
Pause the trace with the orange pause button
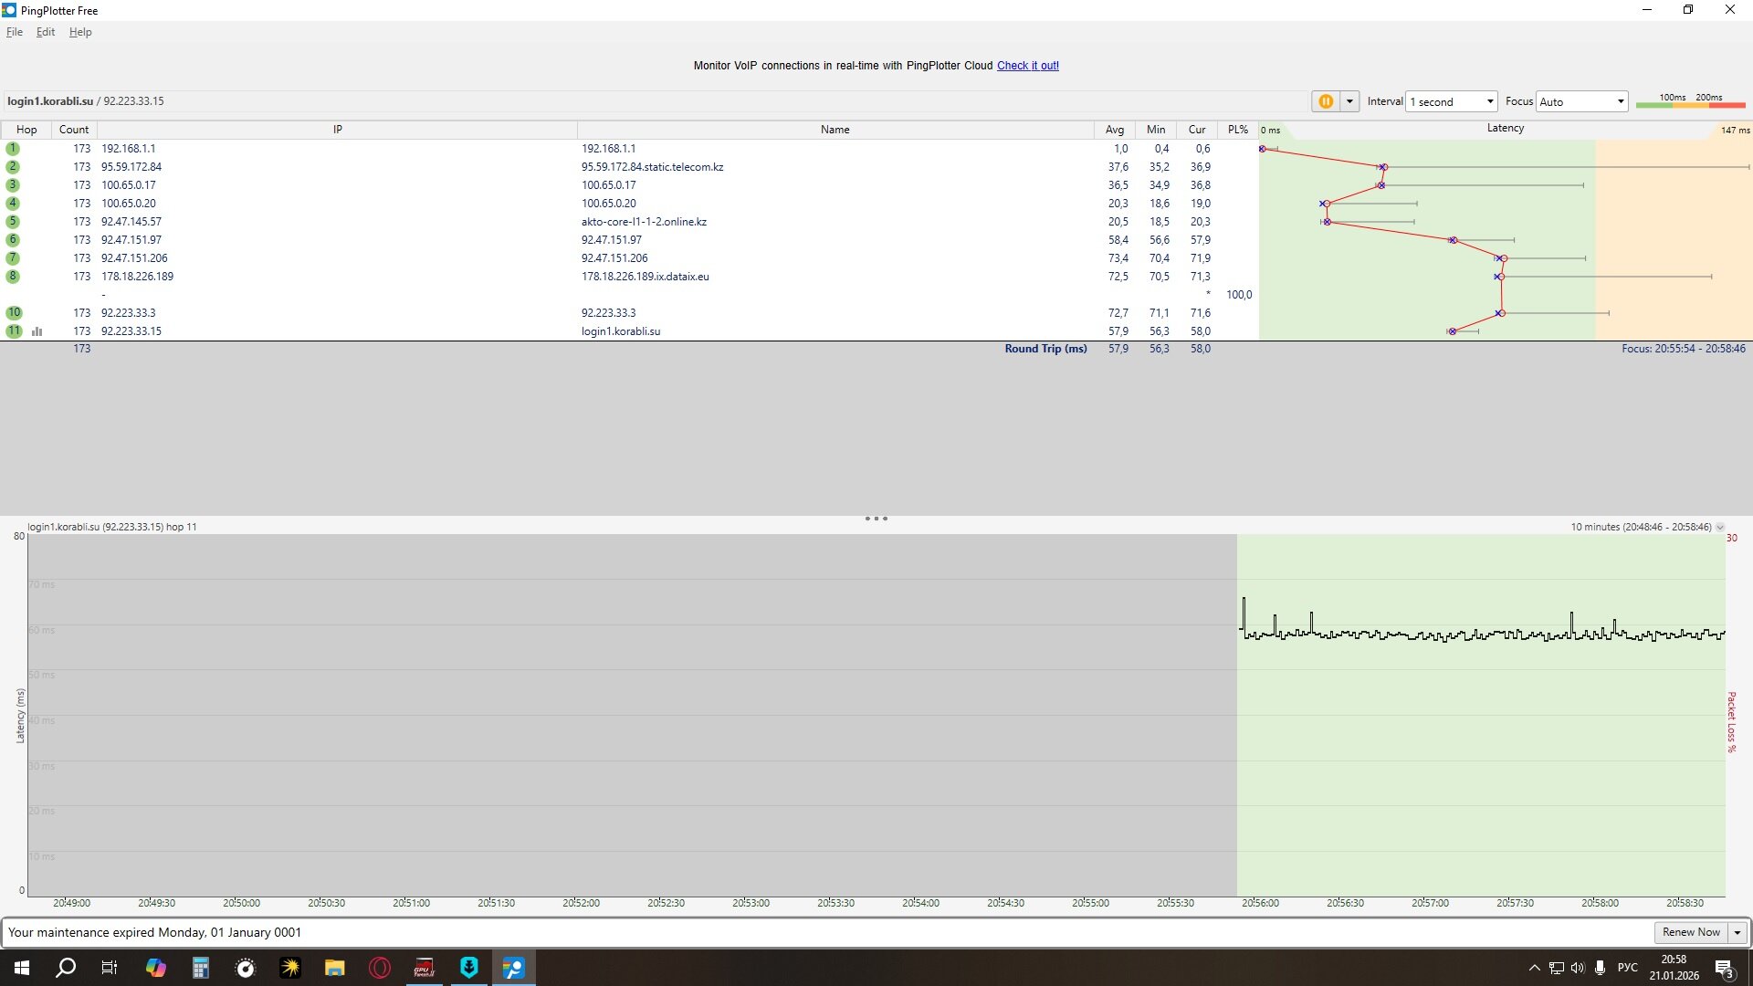[x=1325, y=101]
